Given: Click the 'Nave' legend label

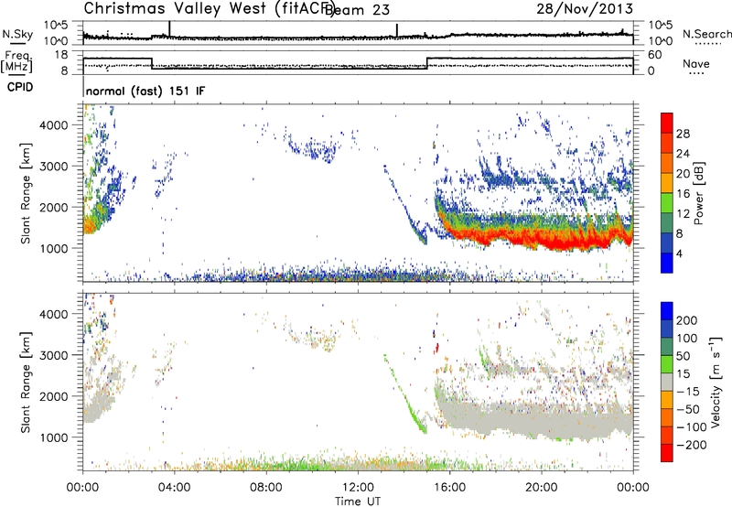Looking at the screenshot, I should tap(696, 63).
